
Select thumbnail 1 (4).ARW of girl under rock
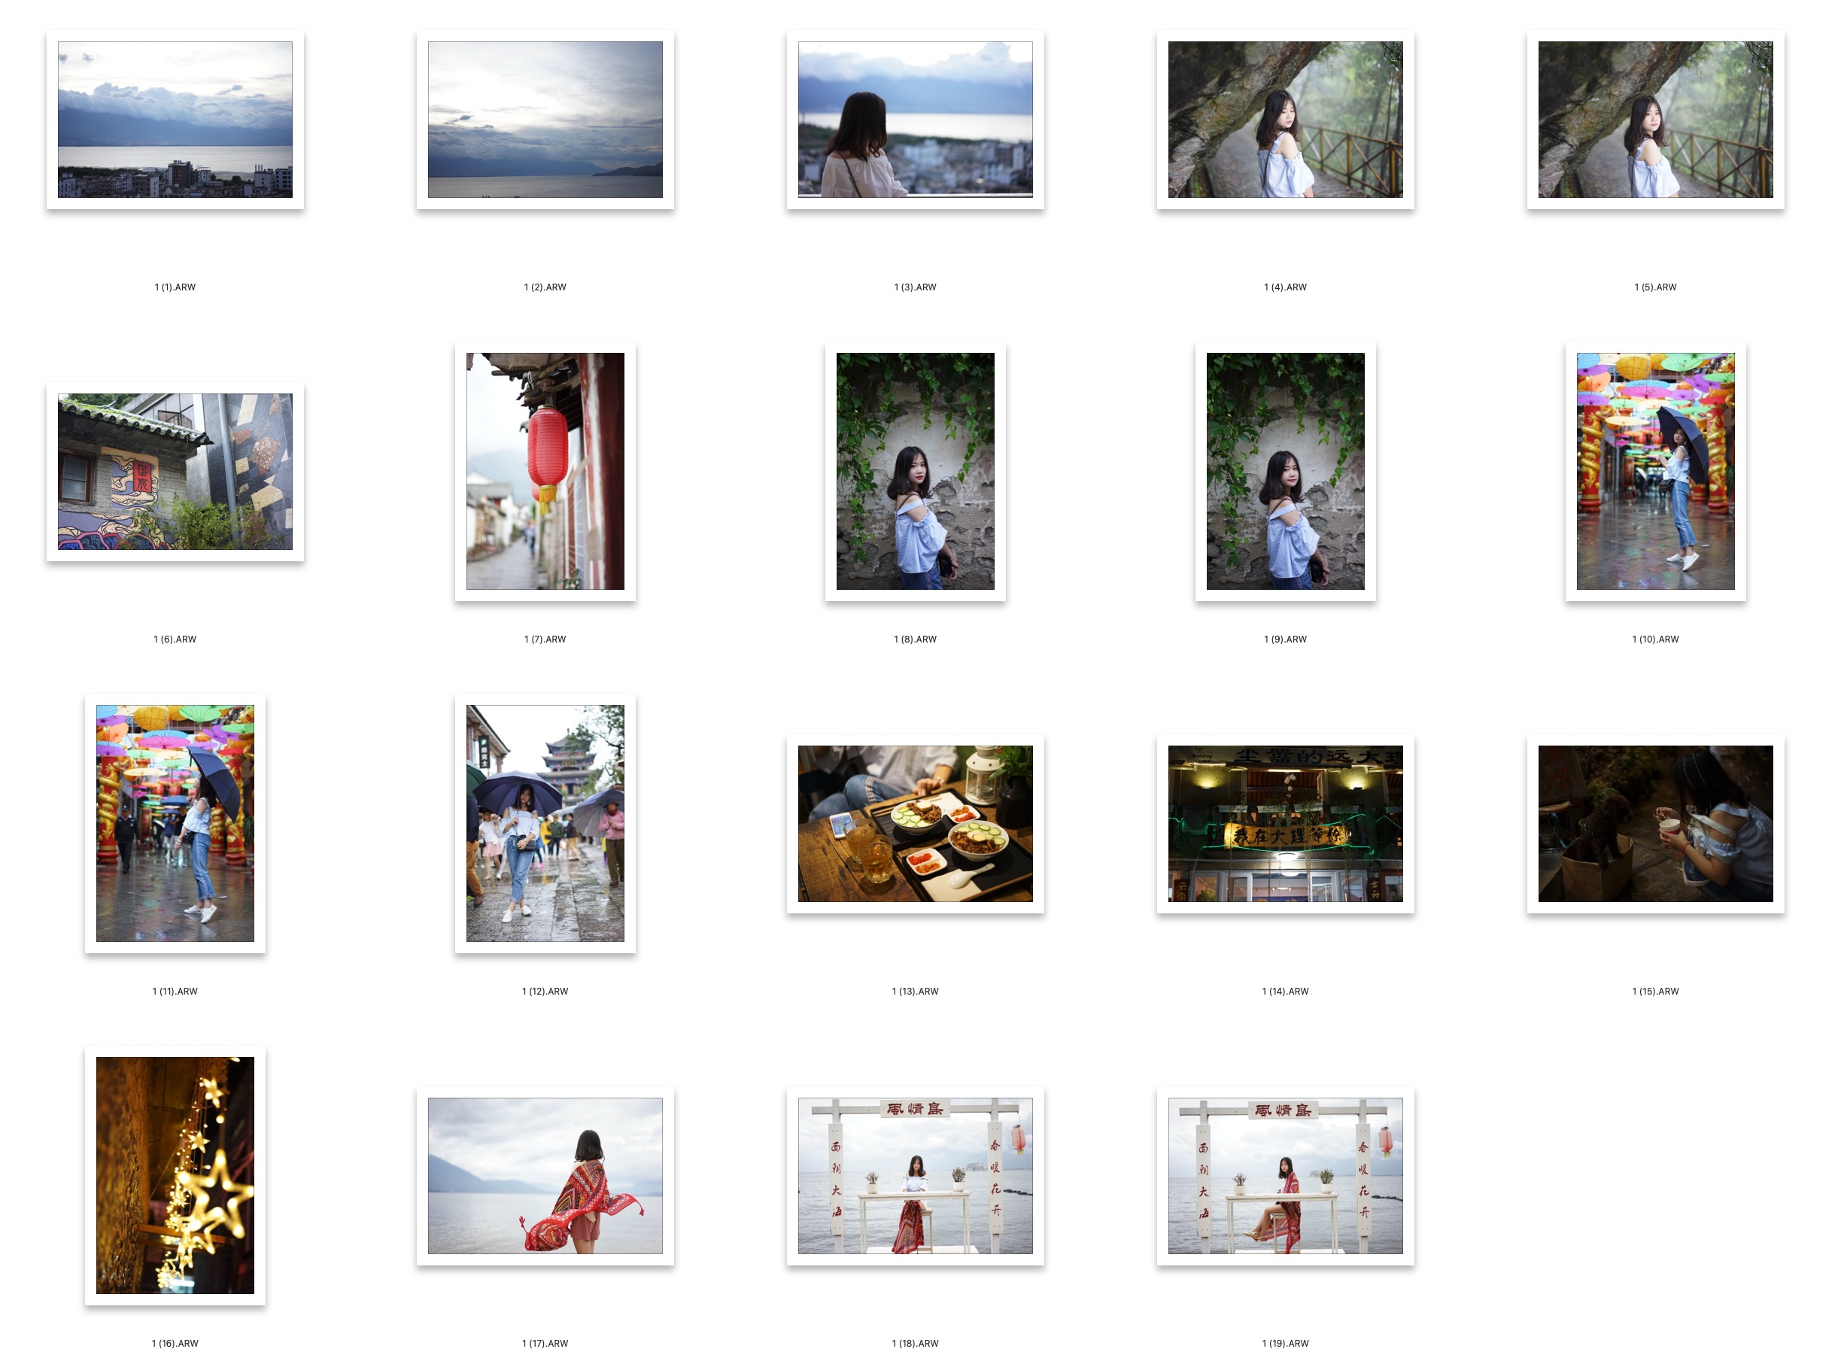tap(1284, 120)
